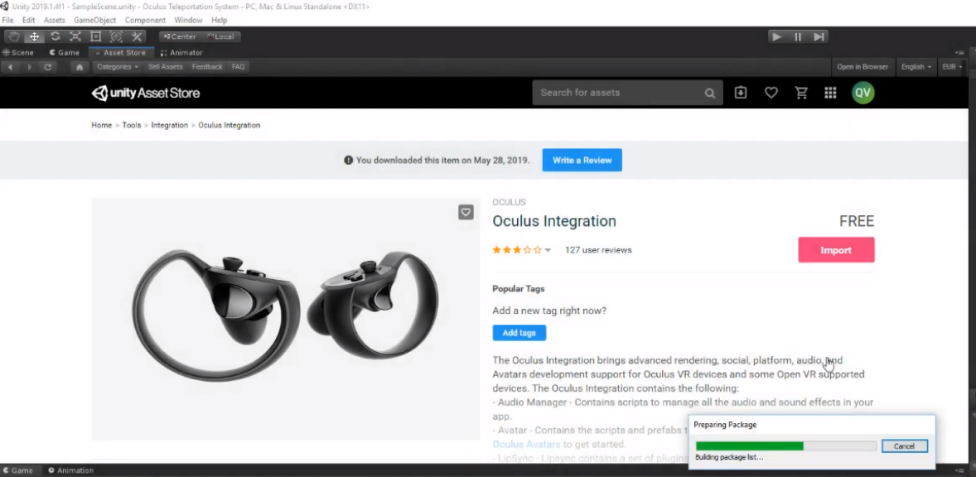Expand the Categories dropdown
Viewport: 976px width, 477px height.
117,66
